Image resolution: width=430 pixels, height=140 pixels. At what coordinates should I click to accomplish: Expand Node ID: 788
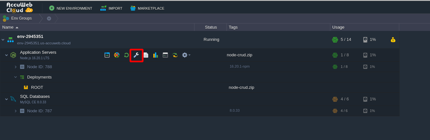coord(16,67)
